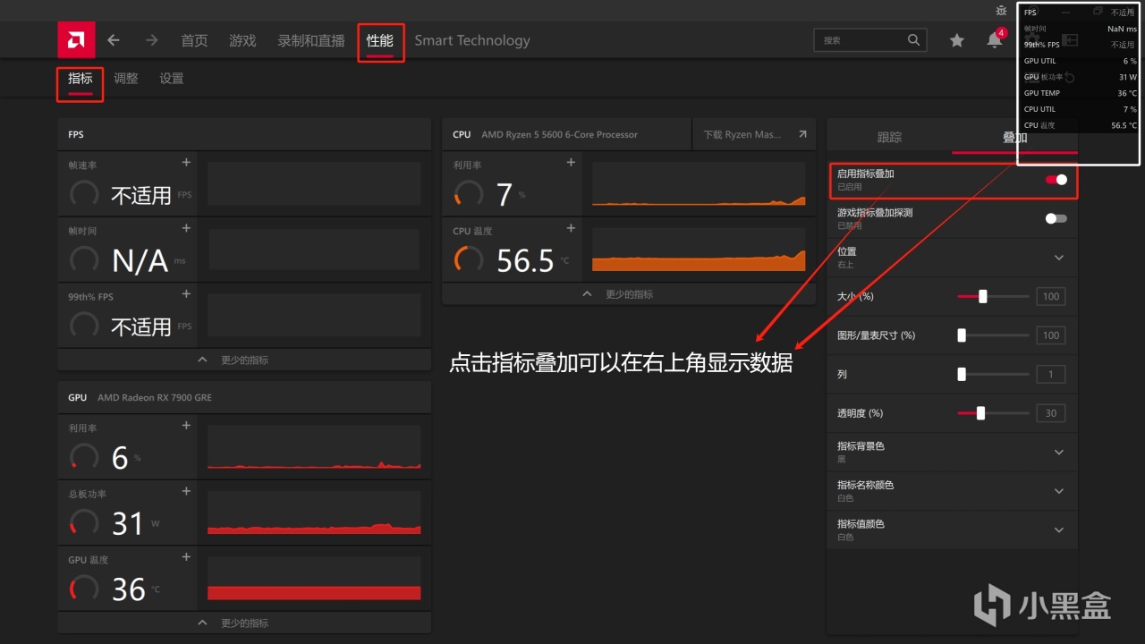Open favorites via the star icon
The image size is (1145, 644).
pyautogui.click(x=957, y=40)
